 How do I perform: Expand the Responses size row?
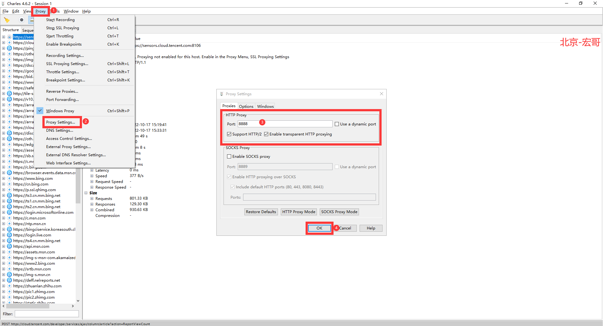92,204
